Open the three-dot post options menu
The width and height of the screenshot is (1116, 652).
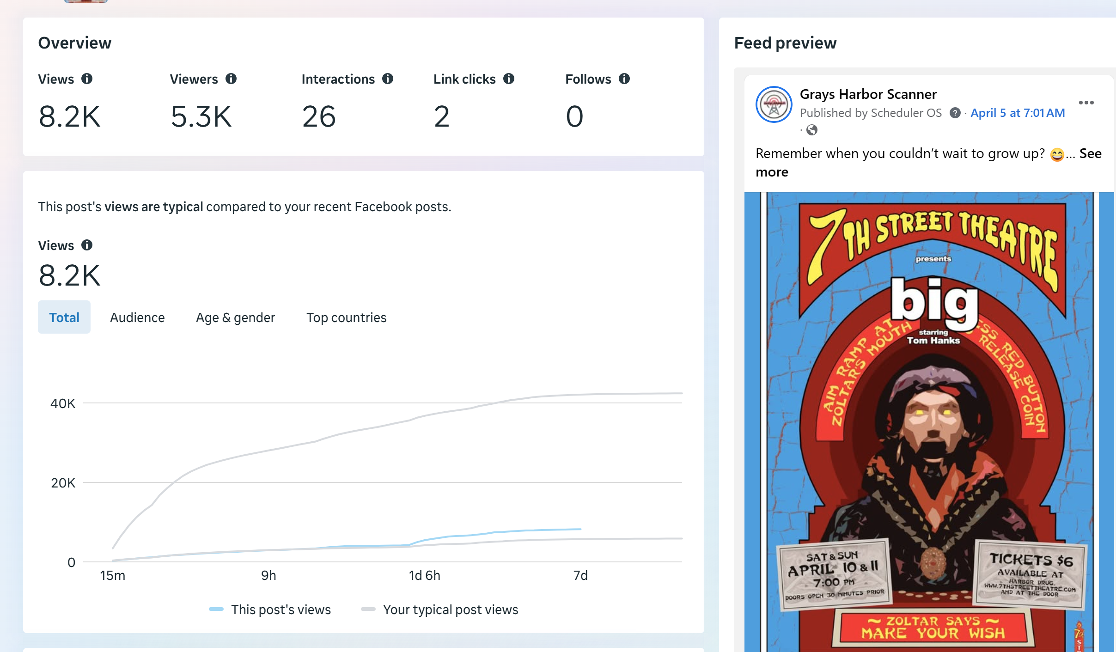[x=1086, y=103]
